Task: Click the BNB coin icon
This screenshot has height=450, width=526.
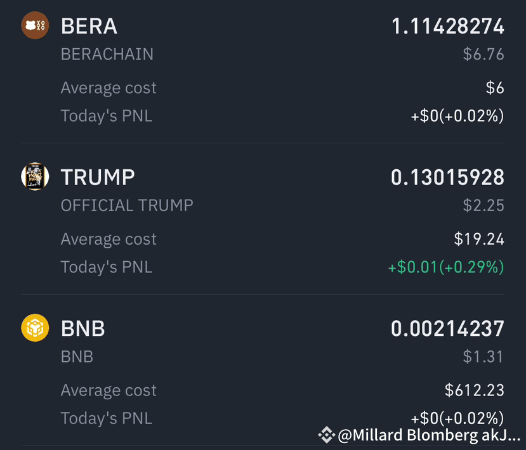Action: (35, 328)
